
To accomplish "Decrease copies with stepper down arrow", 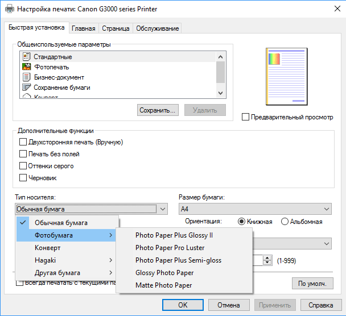I will tap(267, 263).
